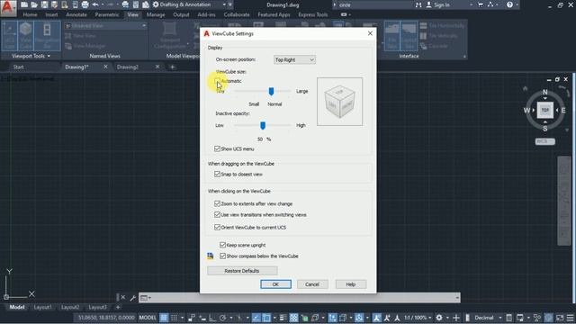Close the ViewCube Settings dialog
This screenshot has width=576, height=324.
370,33
